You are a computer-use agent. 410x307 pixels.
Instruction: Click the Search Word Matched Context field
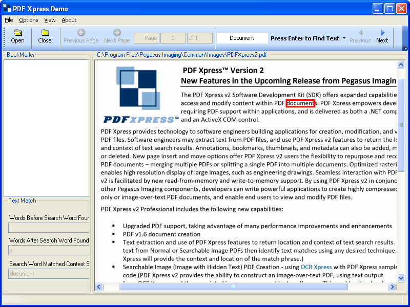49,274
